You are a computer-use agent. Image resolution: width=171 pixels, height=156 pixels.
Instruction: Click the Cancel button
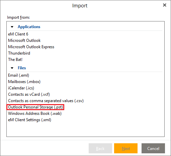(153, 148)
